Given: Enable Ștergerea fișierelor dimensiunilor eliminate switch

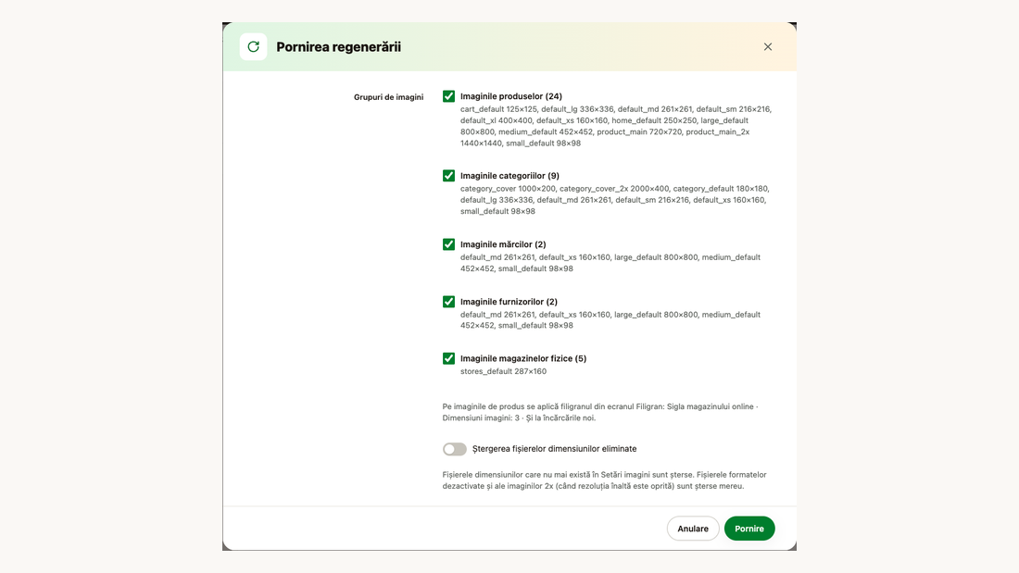Looking at the screenshot, I should pyautogui.click(x=454, y=449).
